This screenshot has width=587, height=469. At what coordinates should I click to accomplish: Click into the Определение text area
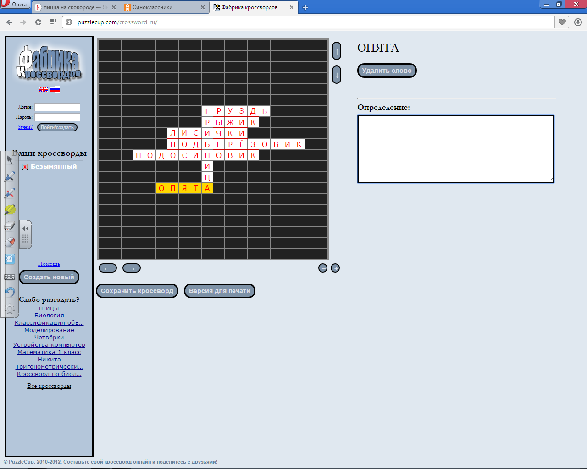coord(456,149)
